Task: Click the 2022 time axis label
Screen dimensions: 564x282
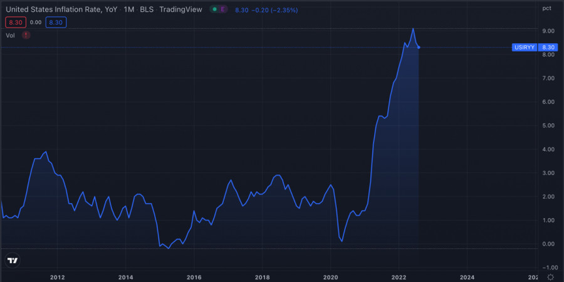Action: [x=399, y=276]
